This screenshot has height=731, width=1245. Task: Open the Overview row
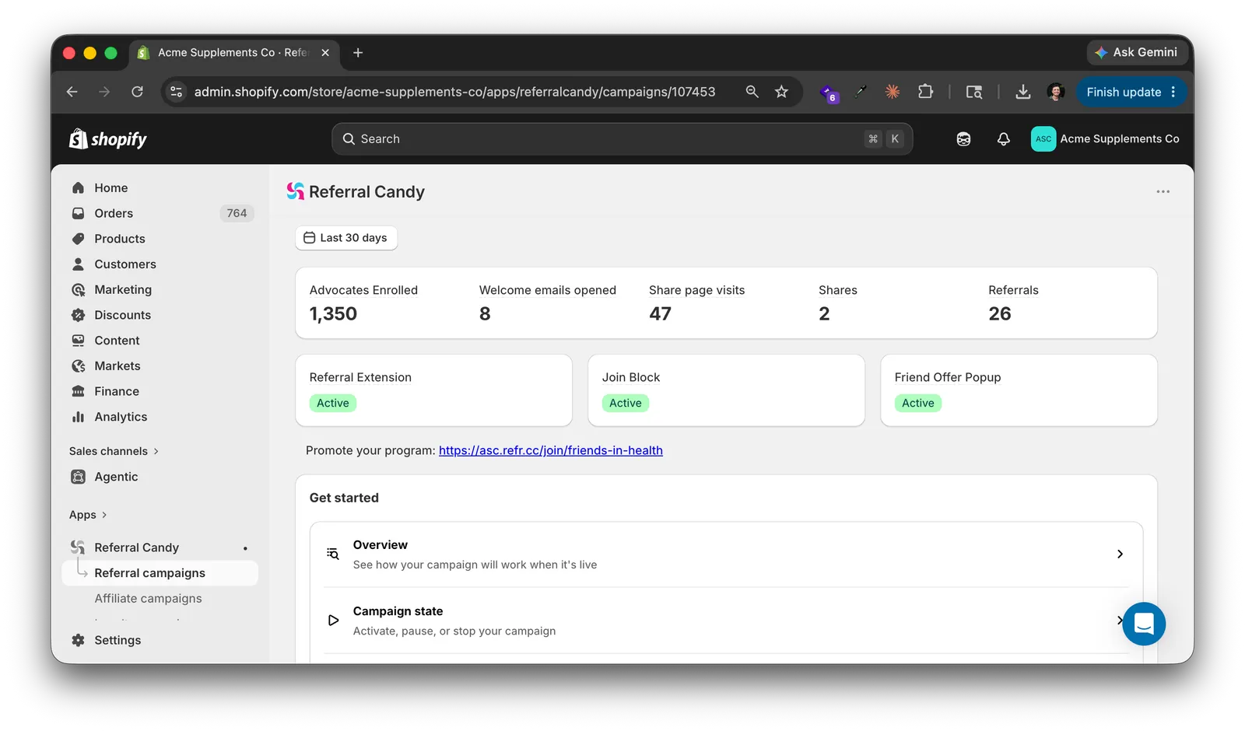pyautogui.click(x=726, y=554)
